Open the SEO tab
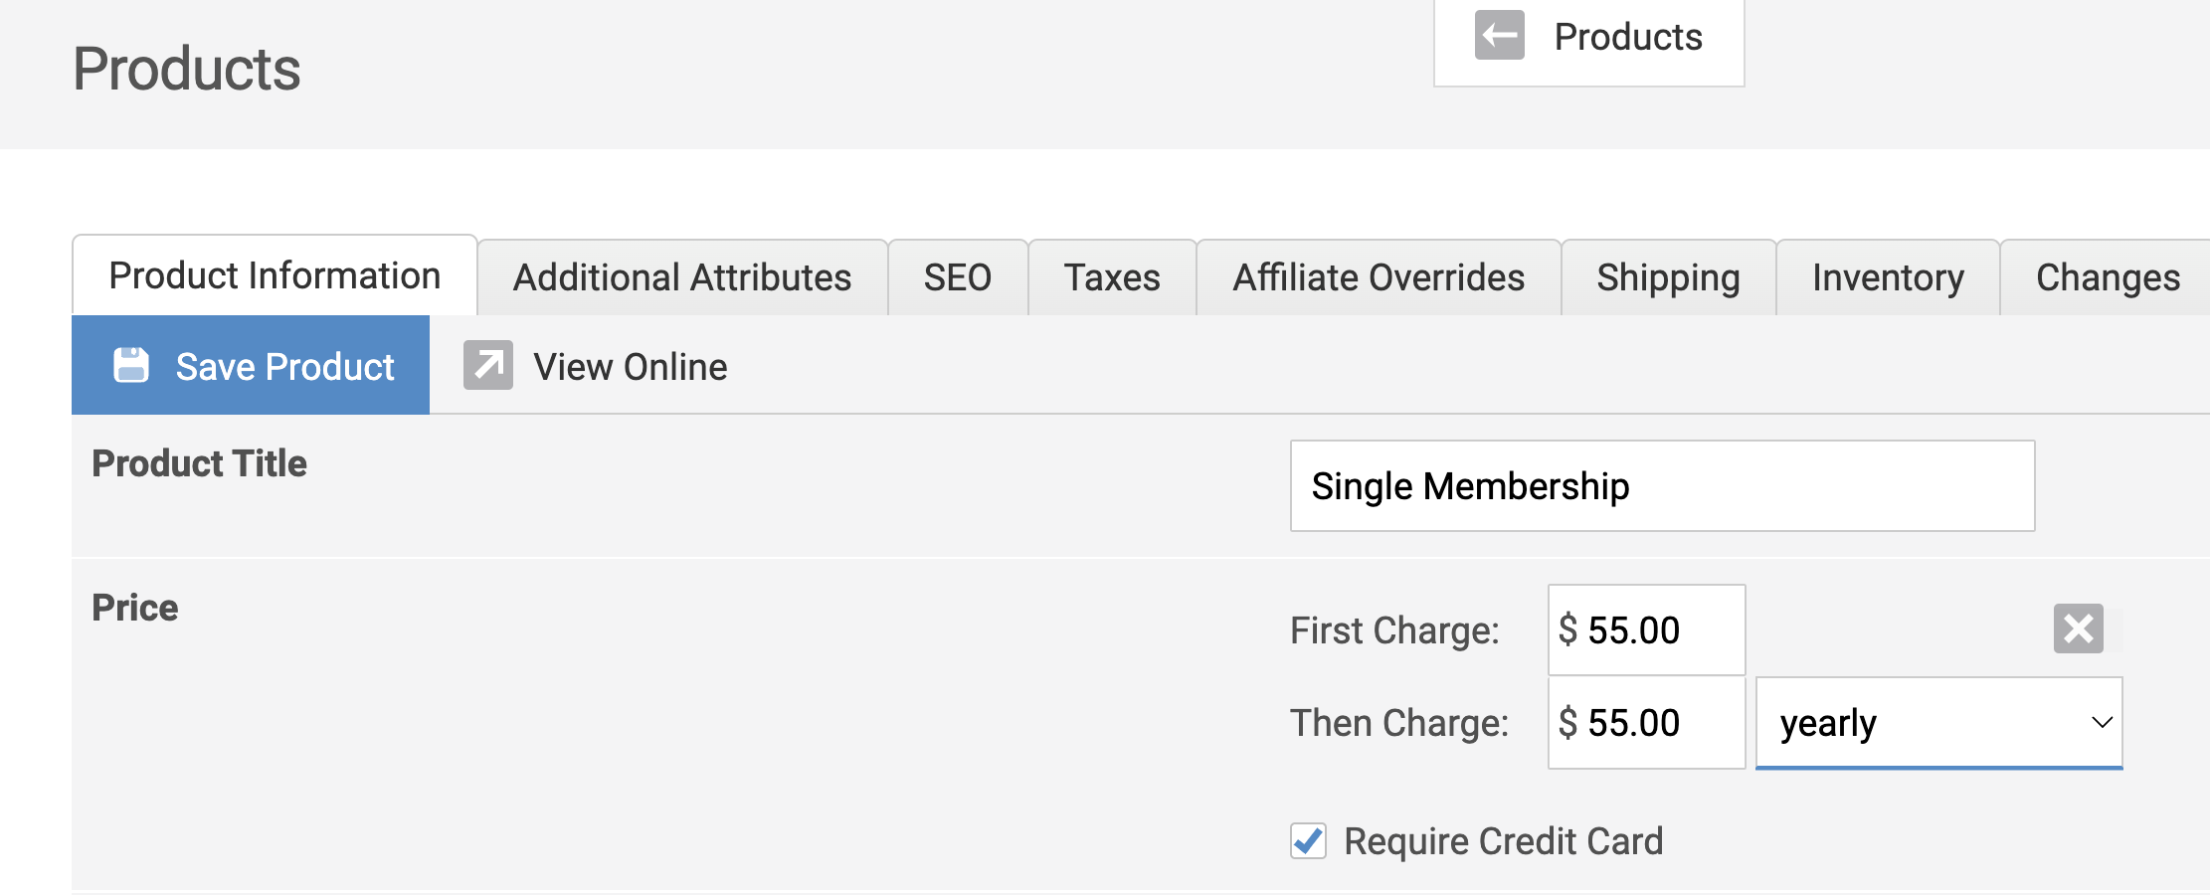Viewport: 2210px width, 895px height. tap(957, 277)
